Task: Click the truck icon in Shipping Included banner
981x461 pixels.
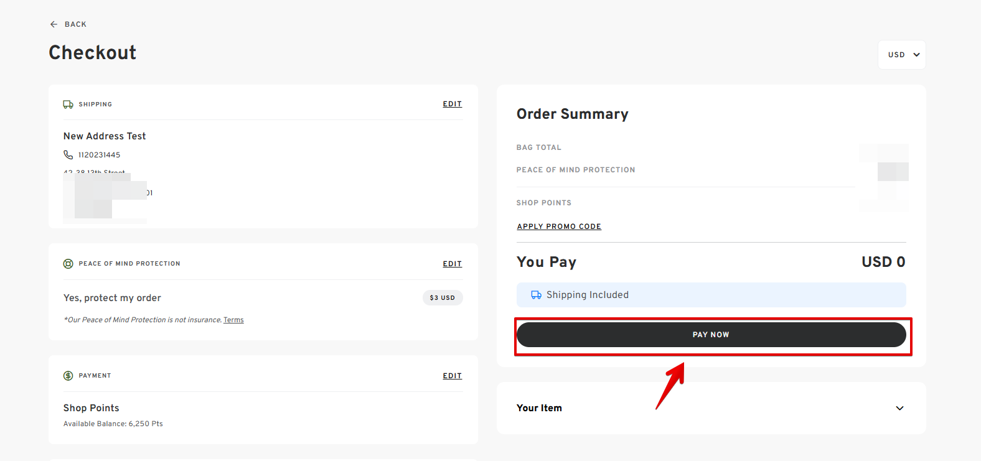Action: [536, 295]
